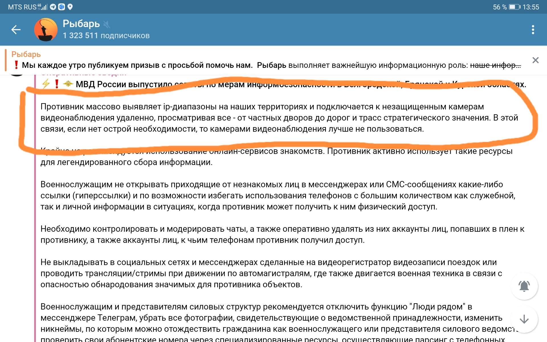
Task: Select the pinned banner's Рыбарь label
Action: (x=26, y=54)
